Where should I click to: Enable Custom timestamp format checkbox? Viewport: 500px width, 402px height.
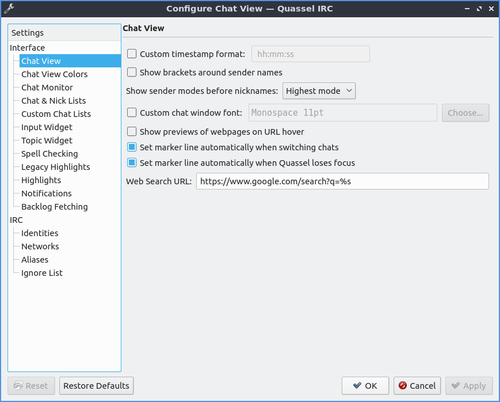pos(132,54)
